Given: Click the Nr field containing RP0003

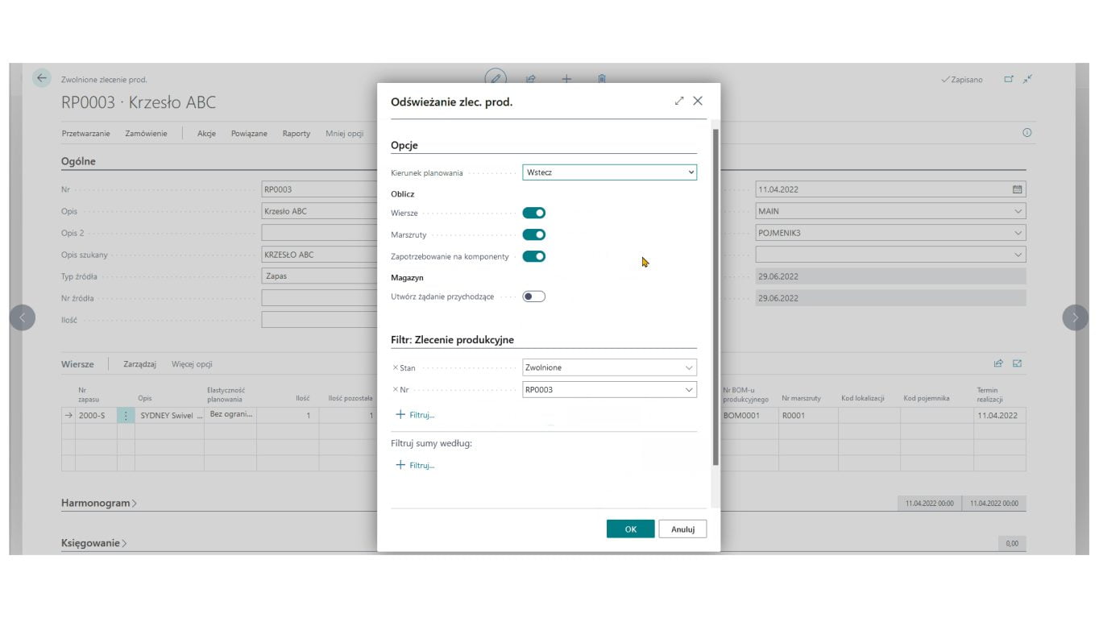Looking at the screenshot, I should point(320,189).
